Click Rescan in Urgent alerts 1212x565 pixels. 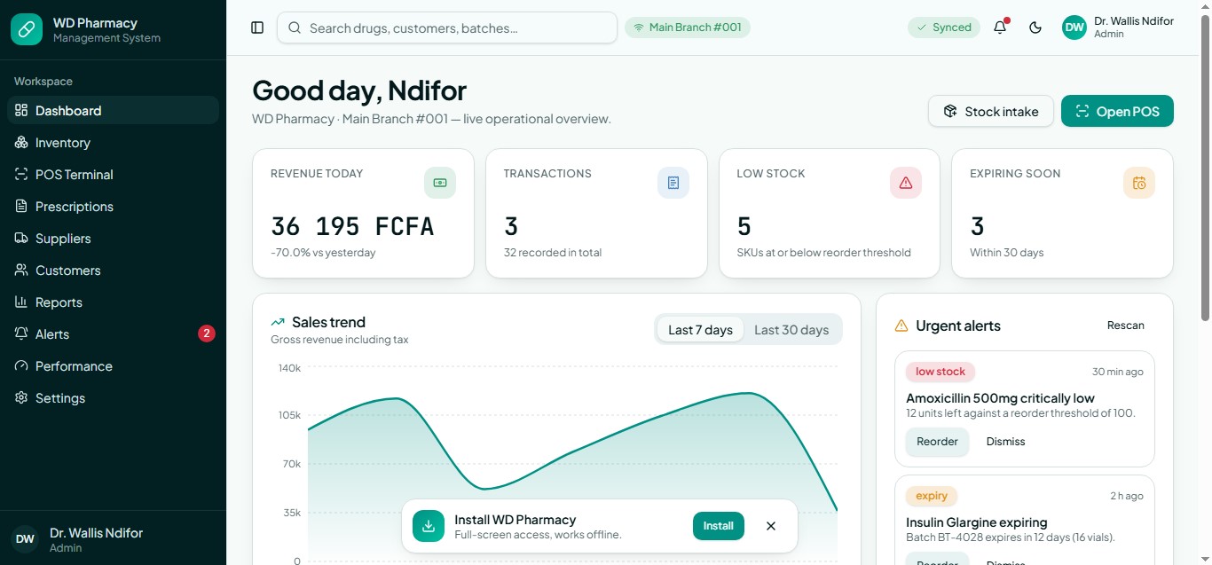click(1126, 326)
